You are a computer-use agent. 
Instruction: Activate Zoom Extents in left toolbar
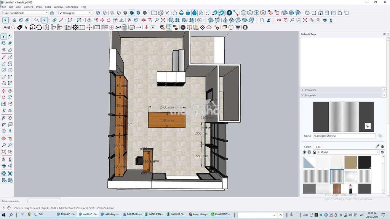pyautogui.click(x=4, y=152)
